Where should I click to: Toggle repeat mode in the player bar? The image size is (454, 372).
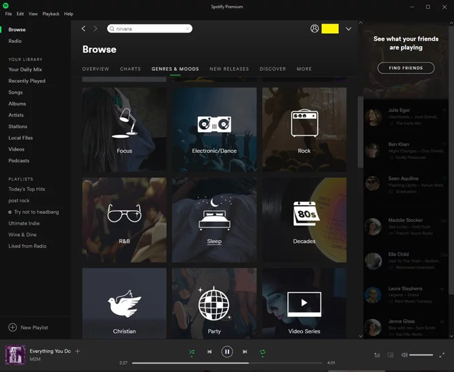[262, 352]
